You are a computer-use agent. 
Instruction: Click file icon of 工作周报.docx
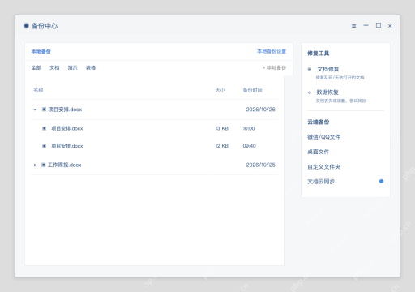coord(43,165)
